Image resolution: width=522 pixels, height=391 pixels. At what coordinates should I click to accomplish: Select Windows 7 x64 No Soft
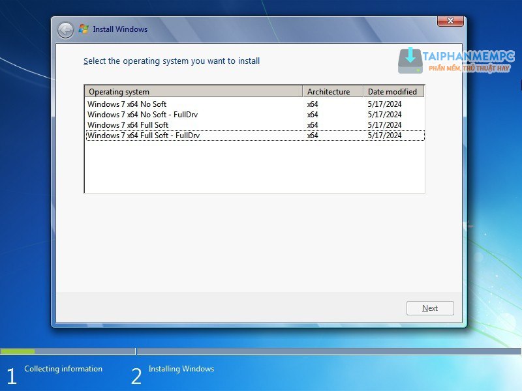(127, 104)
